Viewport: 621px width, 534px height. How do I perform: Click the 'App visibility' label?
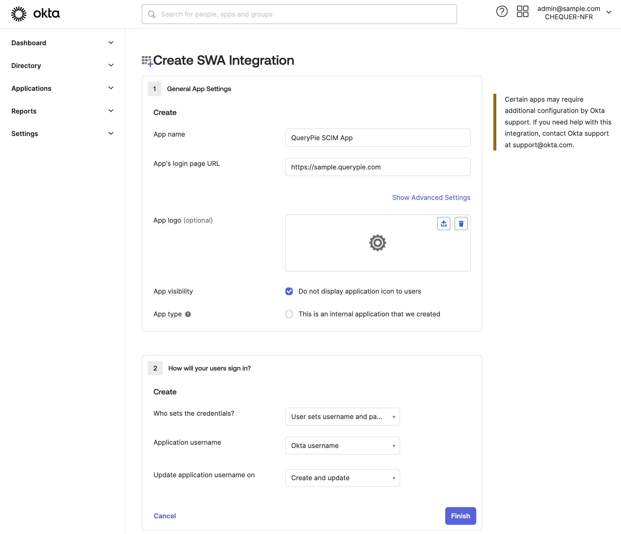tap(173, 291)
